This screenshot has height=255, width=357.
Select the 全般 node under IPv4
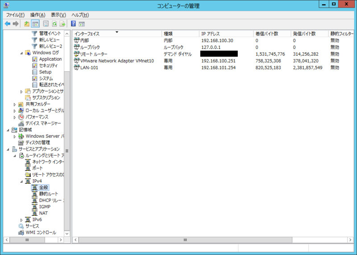click(x=43, y=187)
